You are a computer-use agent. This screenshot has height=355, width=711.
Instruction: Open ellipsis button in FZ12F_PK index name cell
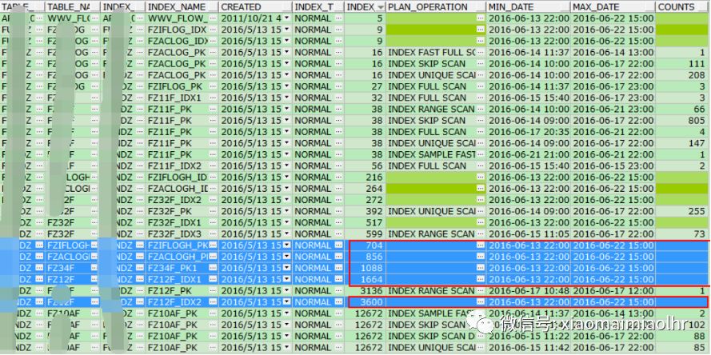(213, 290)
